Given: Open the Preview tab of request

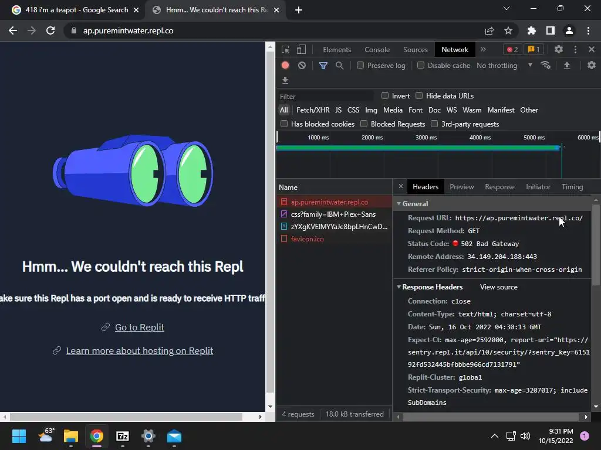Looking at the screenshot, I should point(461,187).
